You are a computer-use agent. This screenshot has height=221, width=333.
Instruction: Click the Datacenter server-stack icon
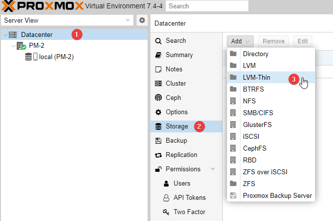[13, 34]
